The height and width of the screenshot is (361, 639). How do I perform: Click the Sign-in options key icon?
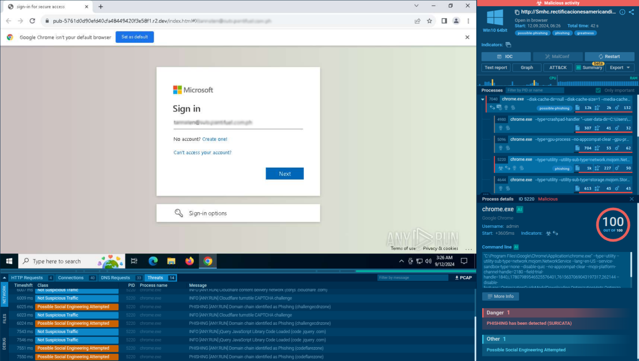tap(179, 213)
